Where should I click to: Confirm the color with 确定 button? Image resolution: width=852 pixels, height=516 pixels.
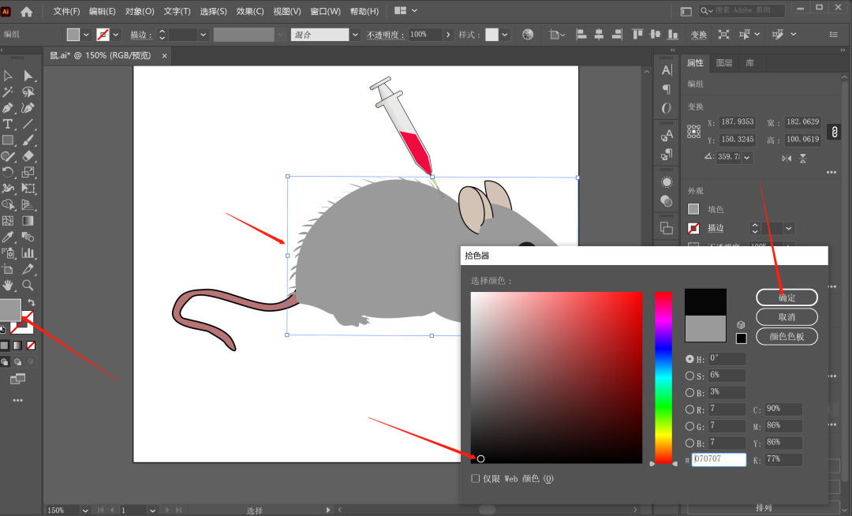(x=787, y=297)
